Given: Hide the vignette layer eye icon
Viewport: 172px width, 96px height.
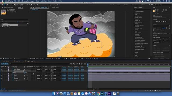Looking at the screenshot, I should [1, 78].
